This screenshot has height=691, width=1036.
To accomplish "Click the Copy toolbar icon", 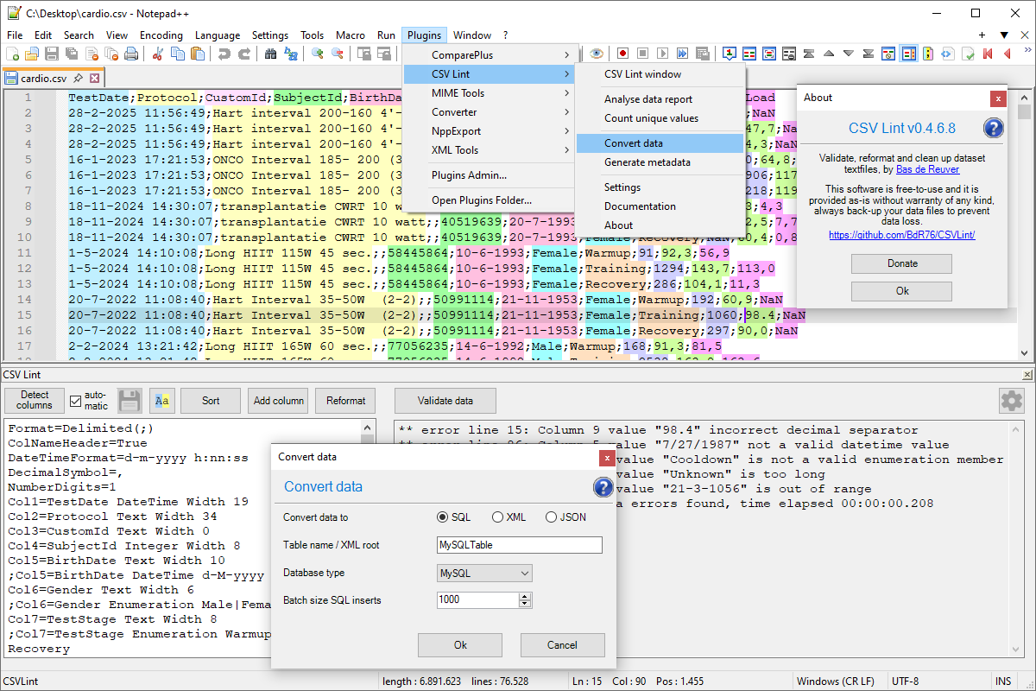I will tap(178, 54).
